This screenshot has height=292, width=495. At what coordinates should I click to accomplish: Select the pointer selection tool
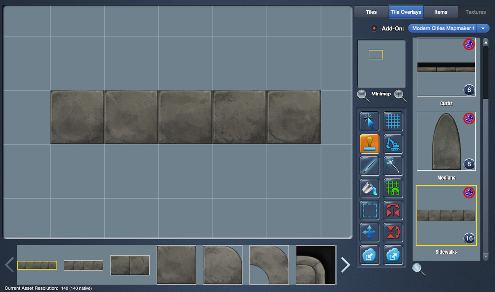pos(369,121)
